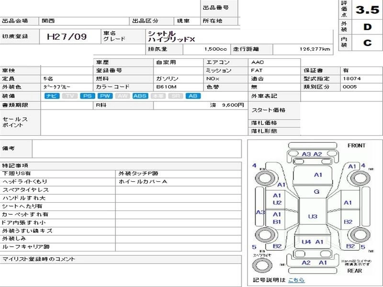Image resolution: width=383 pixels, height=287 pixels.
Task: Click the recycling fee 済 9,600円
Action: click(x=227, y=105)
